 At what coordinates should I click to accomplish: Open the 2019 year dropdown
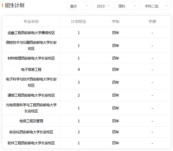coord(103,6)
